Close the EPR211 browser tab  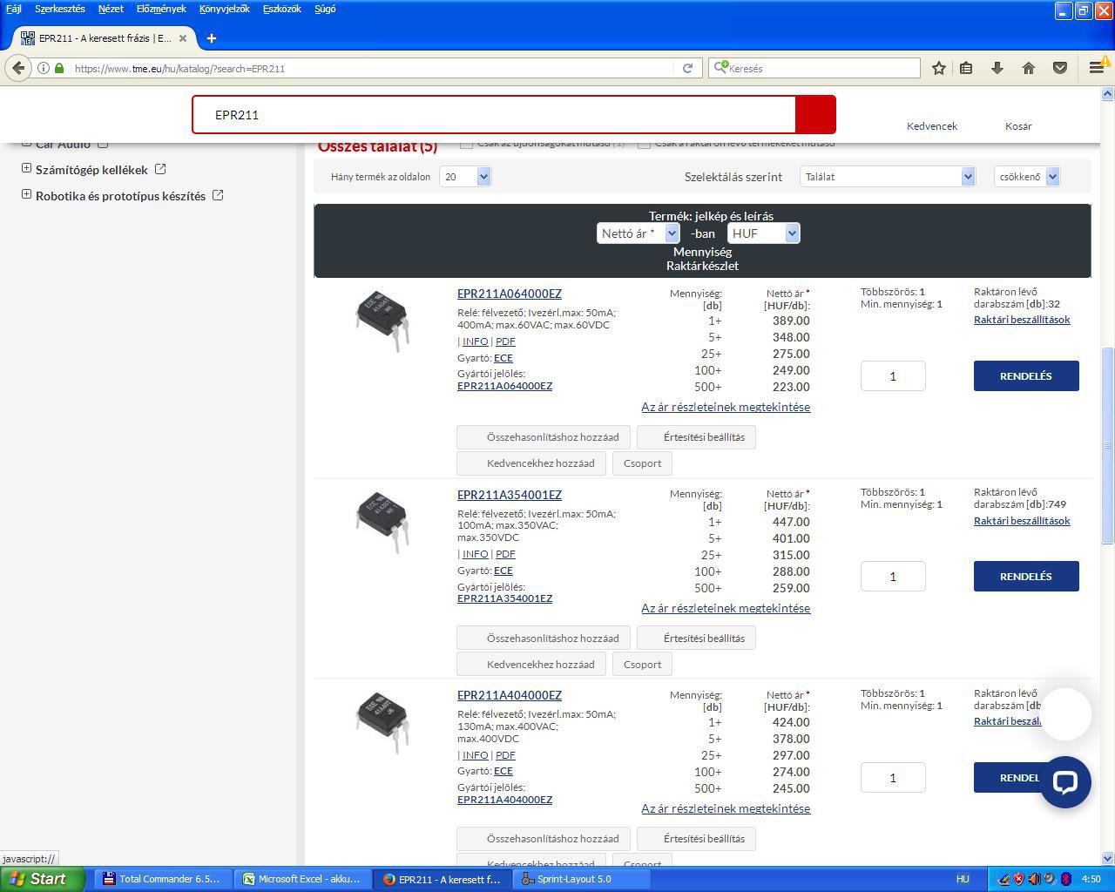[183, 38]
